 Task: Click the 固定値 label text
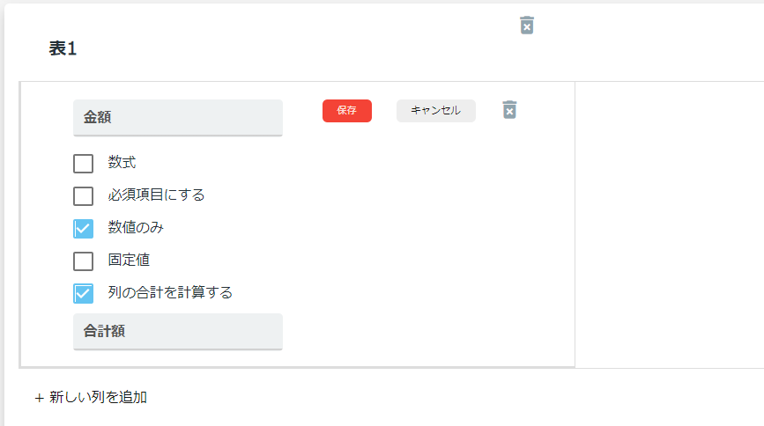[129, 260]
